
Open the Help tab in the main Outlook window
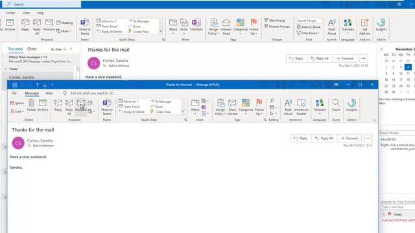coord(40,13)
